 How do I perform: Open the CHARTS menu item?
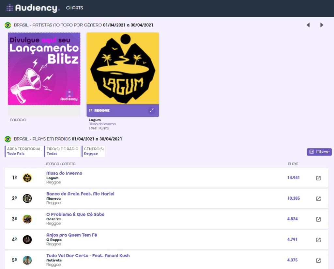[75, 8]
